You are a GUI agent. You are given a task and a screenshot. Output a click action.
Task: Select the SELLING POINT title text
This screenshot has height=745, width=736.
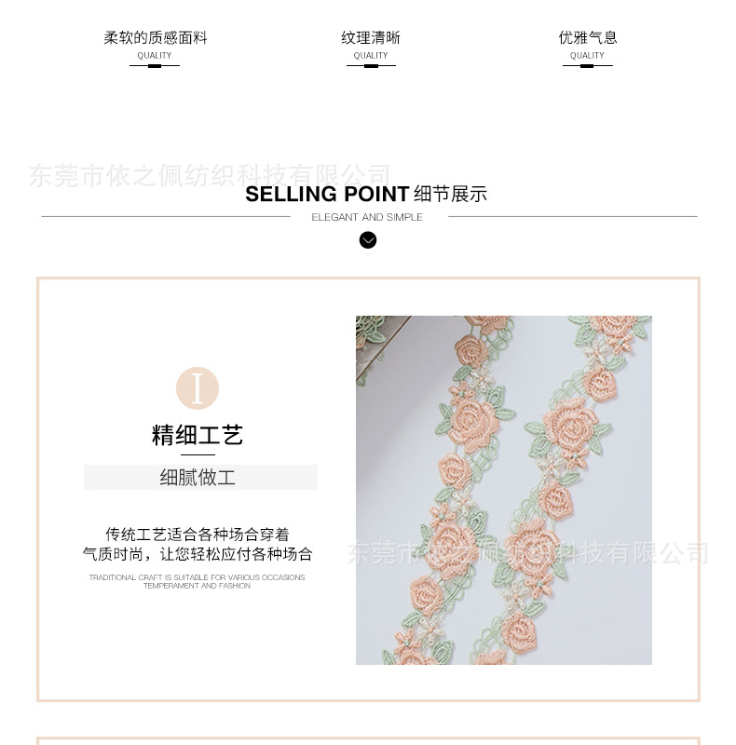tap(327, 194)
